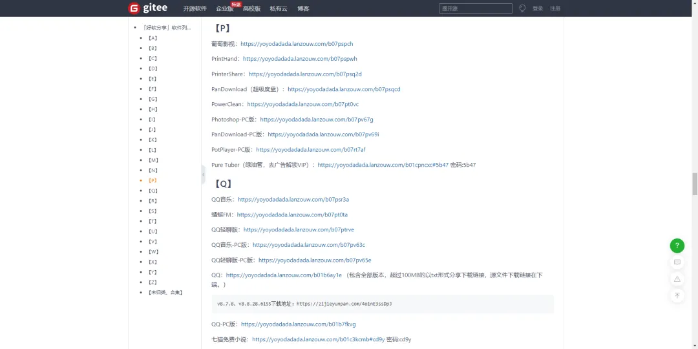Open the notification bulb icon in header
This screenshot has height=349, width=698.
click(x=522, y=8)
